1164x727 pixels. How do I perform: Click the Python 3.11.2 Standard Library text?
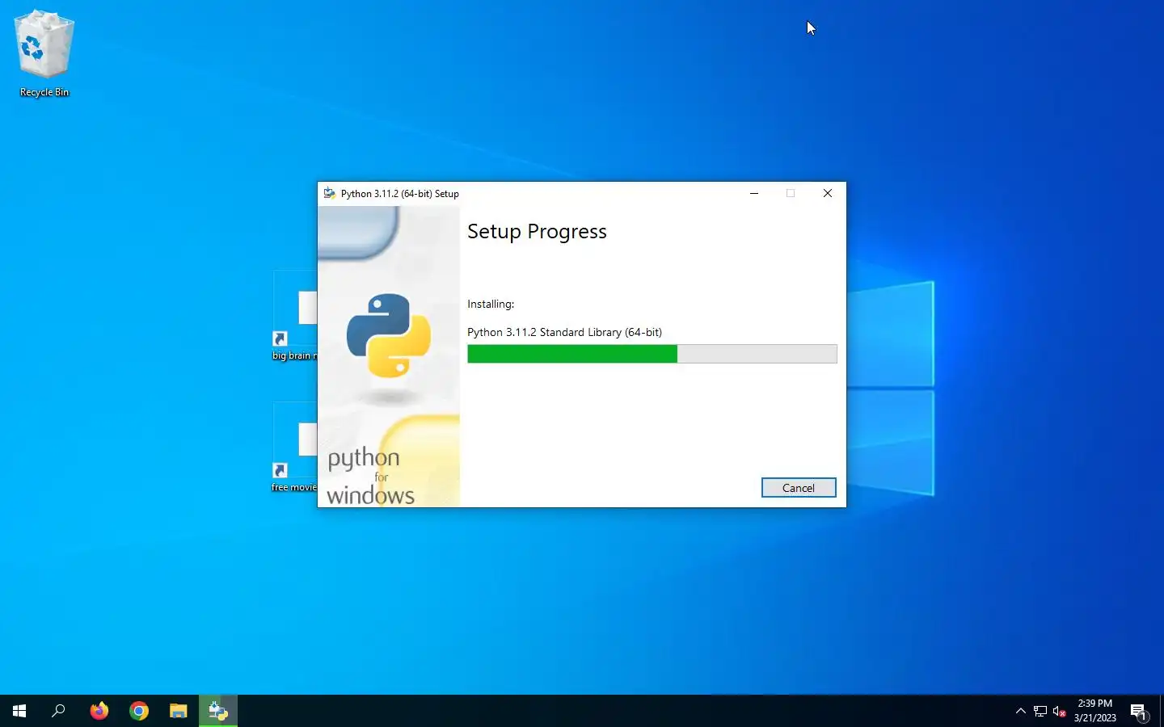pos(564,332)
